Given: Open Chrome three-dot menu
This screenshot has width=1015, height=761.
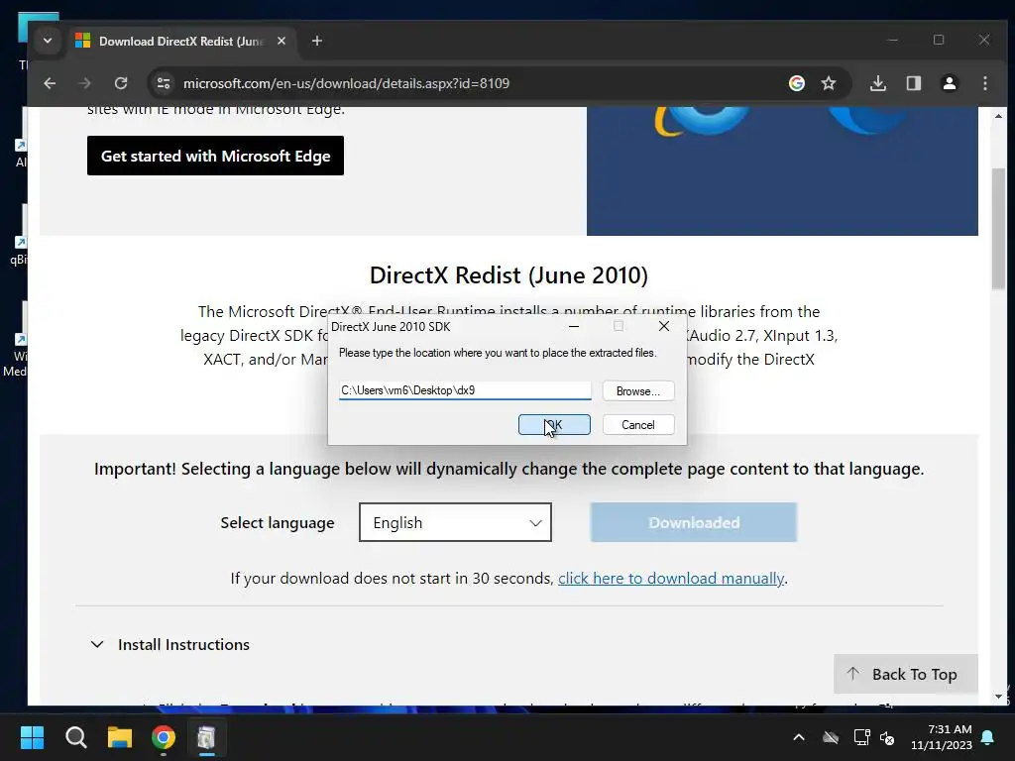Looking at the screenshot, I should [985, 83].
